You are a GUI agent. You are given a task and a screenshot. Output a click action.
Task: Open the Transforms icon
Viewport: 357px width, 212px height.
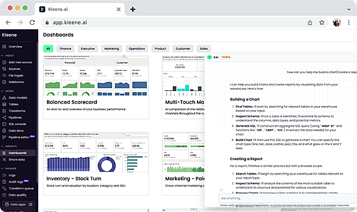[x=4, y=111]
